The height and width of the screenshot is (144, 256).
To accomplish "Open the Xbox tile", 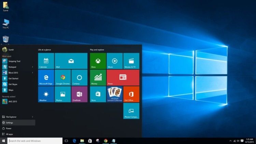I will [98, 61].
